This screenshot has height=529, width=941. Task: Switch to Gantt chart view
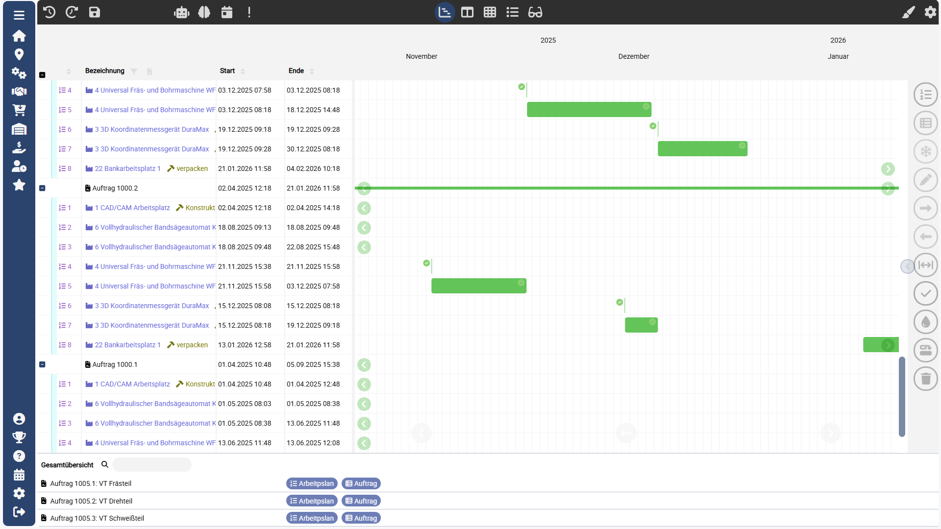pyautogui.click(x=445, y=12)
